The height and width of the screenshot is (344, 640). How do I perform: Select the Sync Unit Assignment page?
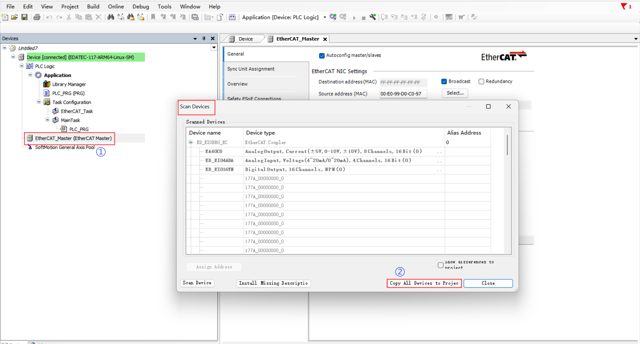(x=251, y=69)
